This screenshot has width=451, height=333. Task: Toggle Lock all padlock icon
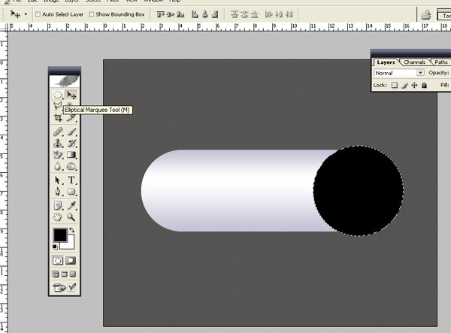click(424, 85)
